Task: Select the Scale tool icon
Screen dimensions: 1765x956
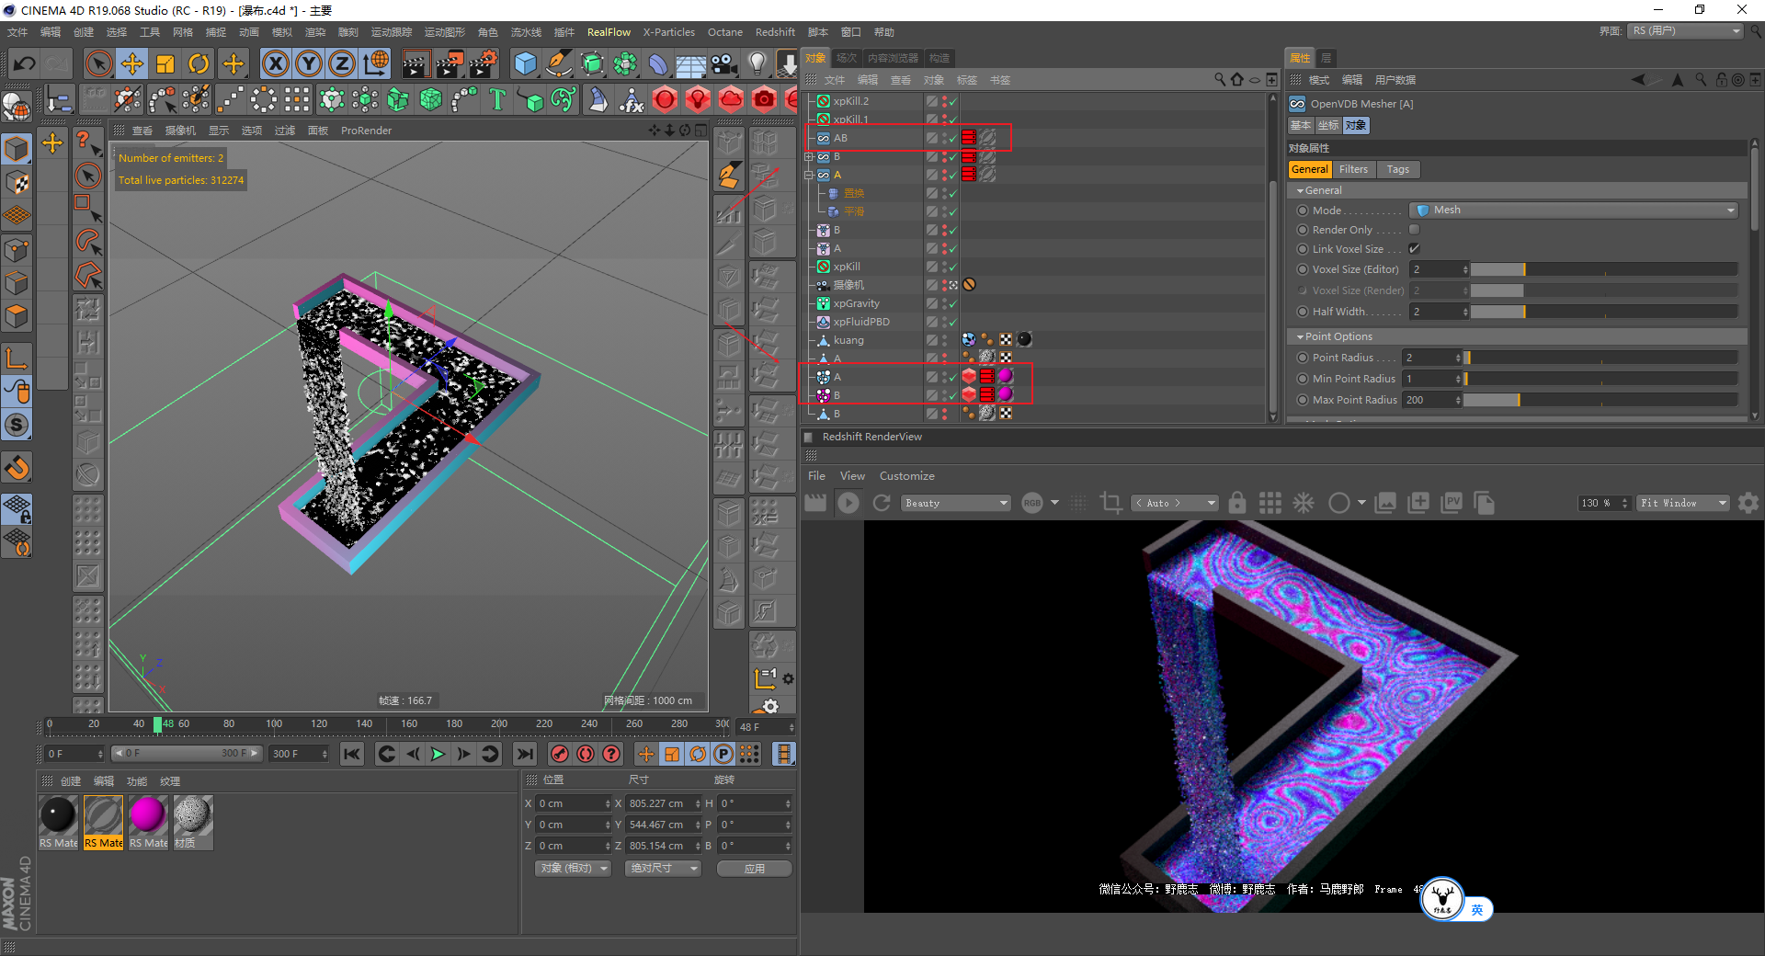Action: [165, 63]
